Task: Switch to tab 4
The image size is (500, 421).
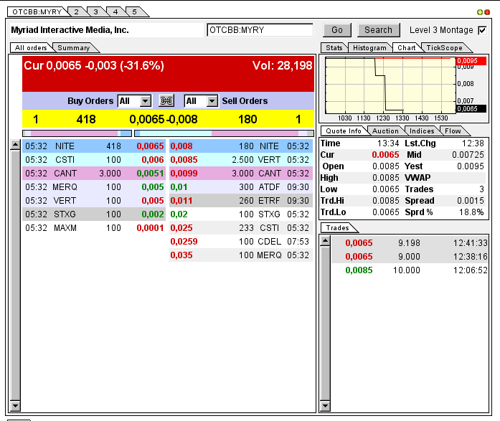Action: (115, 11)
